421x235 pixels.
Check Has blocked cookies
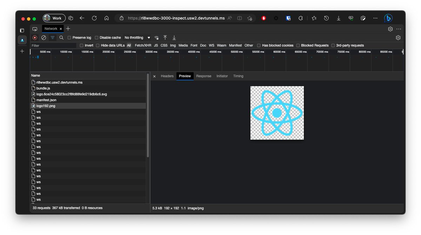click(x=259, y=45)
